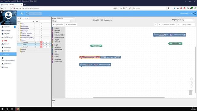Click the admin avatar picture
The width and height of the screenshot is (197, 111).
coord(8,15)
